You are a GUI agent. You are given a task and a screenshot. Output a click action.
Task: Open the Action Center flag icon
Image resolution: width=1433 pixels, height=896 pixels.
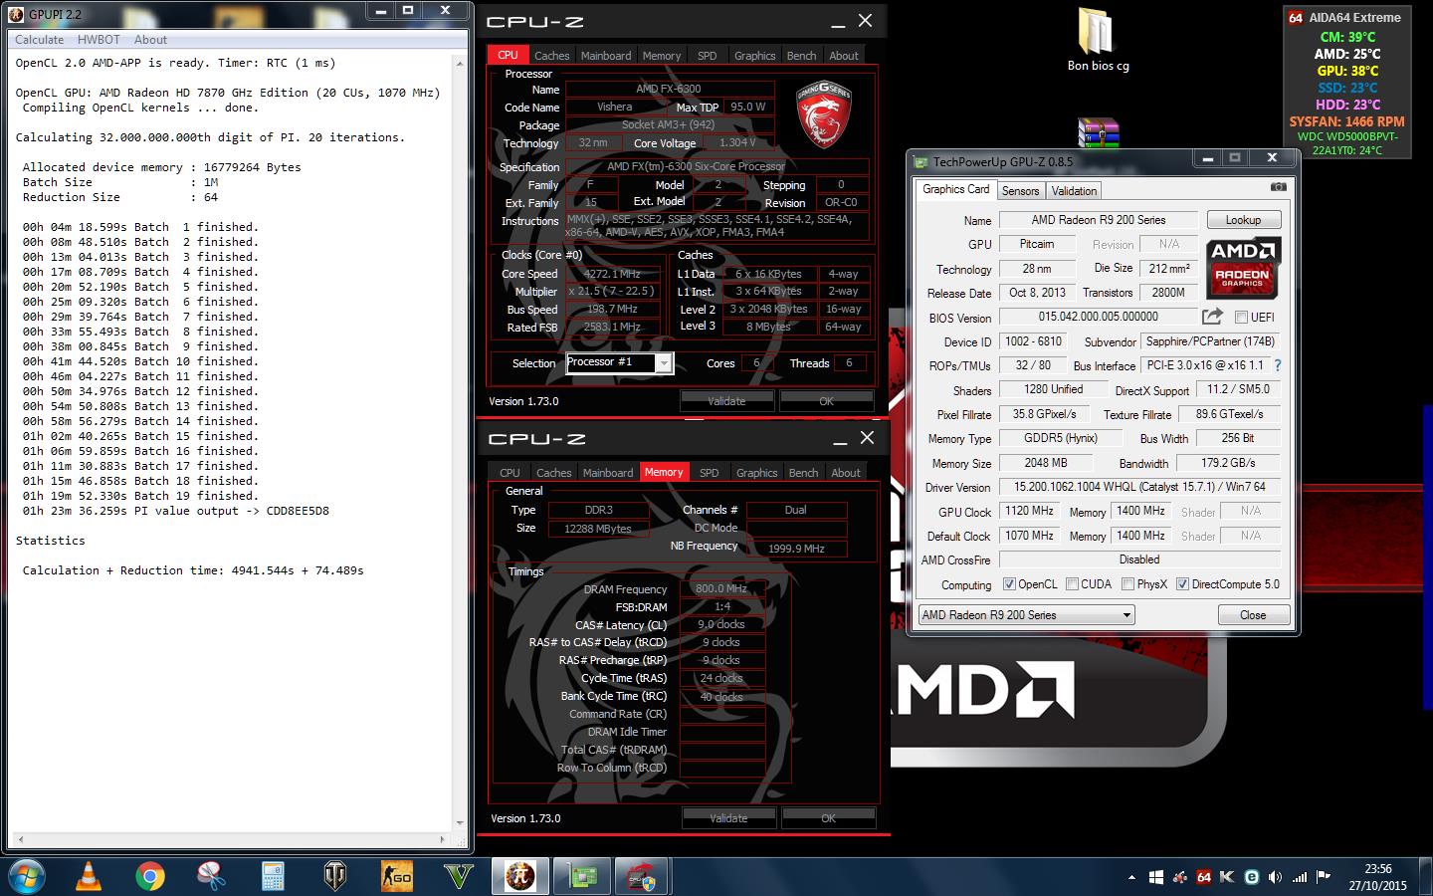click(x=1324, y=877)
